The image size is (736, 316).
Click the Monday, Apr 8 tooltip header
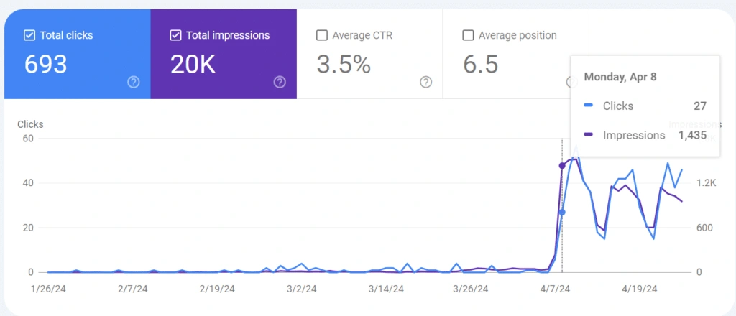pyautogui.click(x=620, y=78)
